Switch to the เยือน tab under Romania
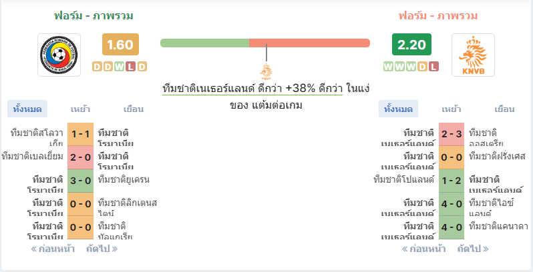This screenshot has height=272, width=533. click(134, 109)
